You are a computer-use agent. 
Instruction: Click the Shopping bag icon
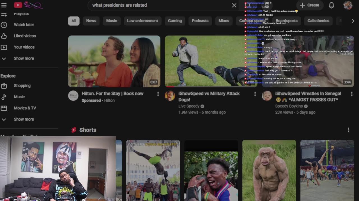pos(4,85)
